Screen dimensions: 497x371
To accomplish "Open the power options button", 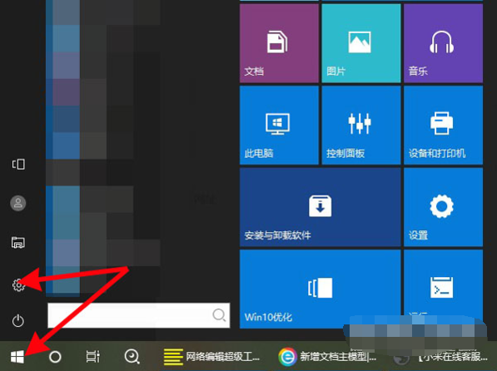I will 18,320.
